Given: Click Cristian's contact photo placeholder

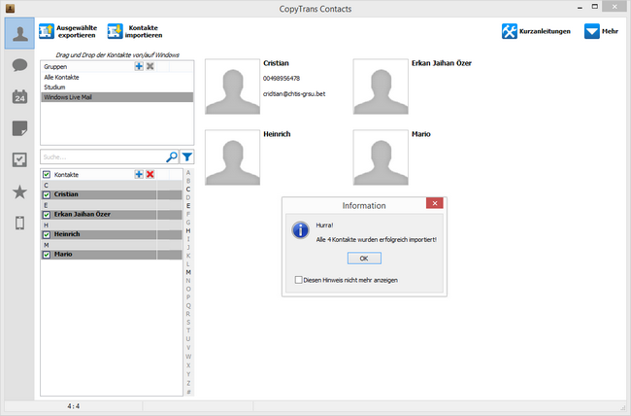Looking at the screenshot, I should tap(233, 87).
